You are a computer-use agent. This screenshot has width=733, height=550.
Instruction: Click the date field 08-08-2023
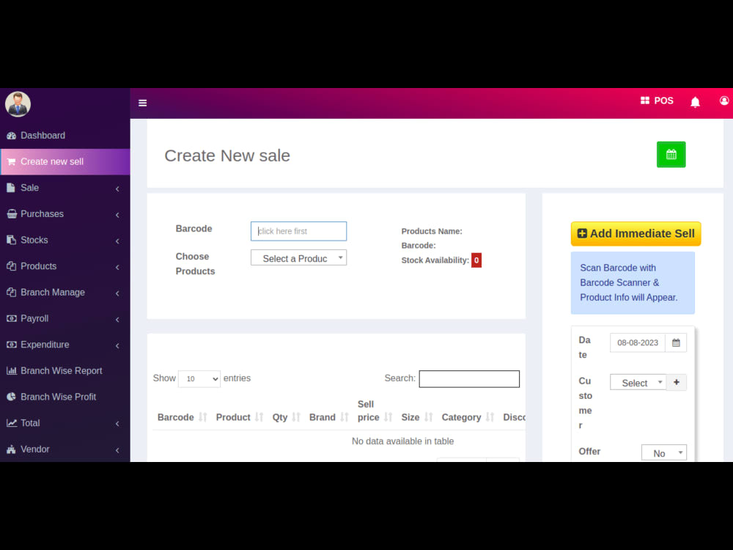click(x=638, y=342)
